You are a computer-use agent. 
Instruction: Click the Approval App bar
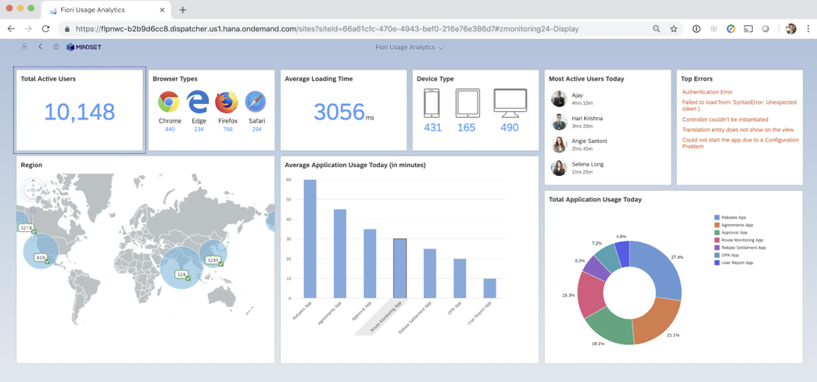click(370, 263)
